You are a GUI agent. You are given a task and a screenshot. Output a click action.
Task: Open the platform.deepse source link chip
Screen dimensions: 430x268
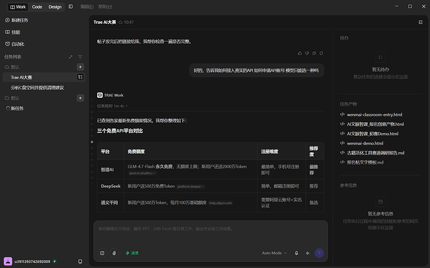(x=190, y=186)
